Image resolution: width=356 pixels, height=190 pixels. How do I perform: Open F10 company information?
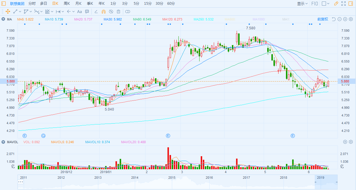[x=314, y=4]
